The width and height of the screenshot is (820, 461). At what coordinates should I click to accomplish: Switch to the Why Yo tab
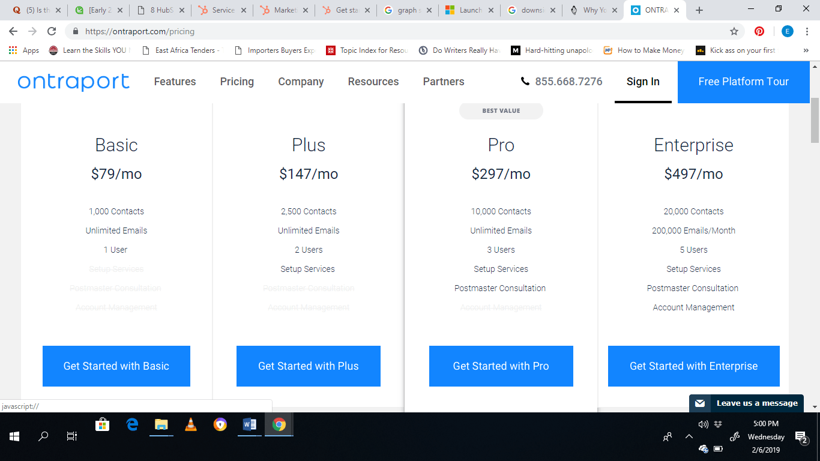[x=592, y=10]
